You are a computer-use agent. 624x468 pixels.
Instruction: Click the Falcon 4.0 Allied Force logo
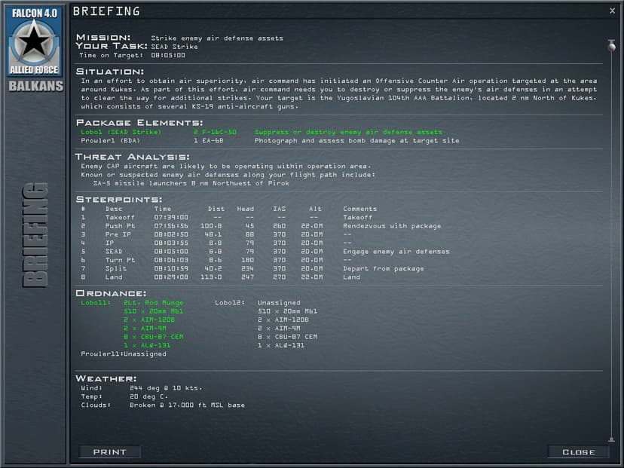click(x=34, y=41)
